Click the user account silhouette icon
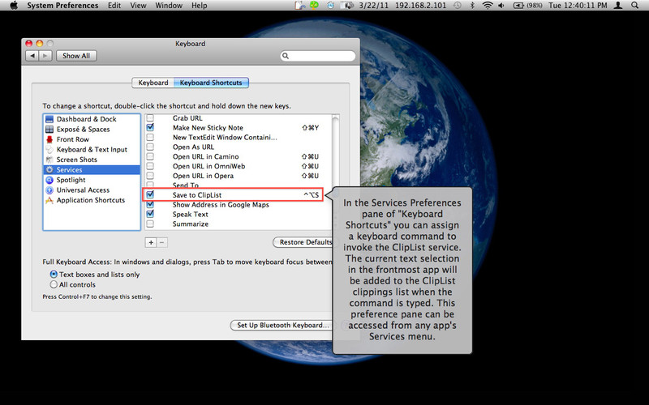This screenshot has width=649, height=405. pos(618,6)
